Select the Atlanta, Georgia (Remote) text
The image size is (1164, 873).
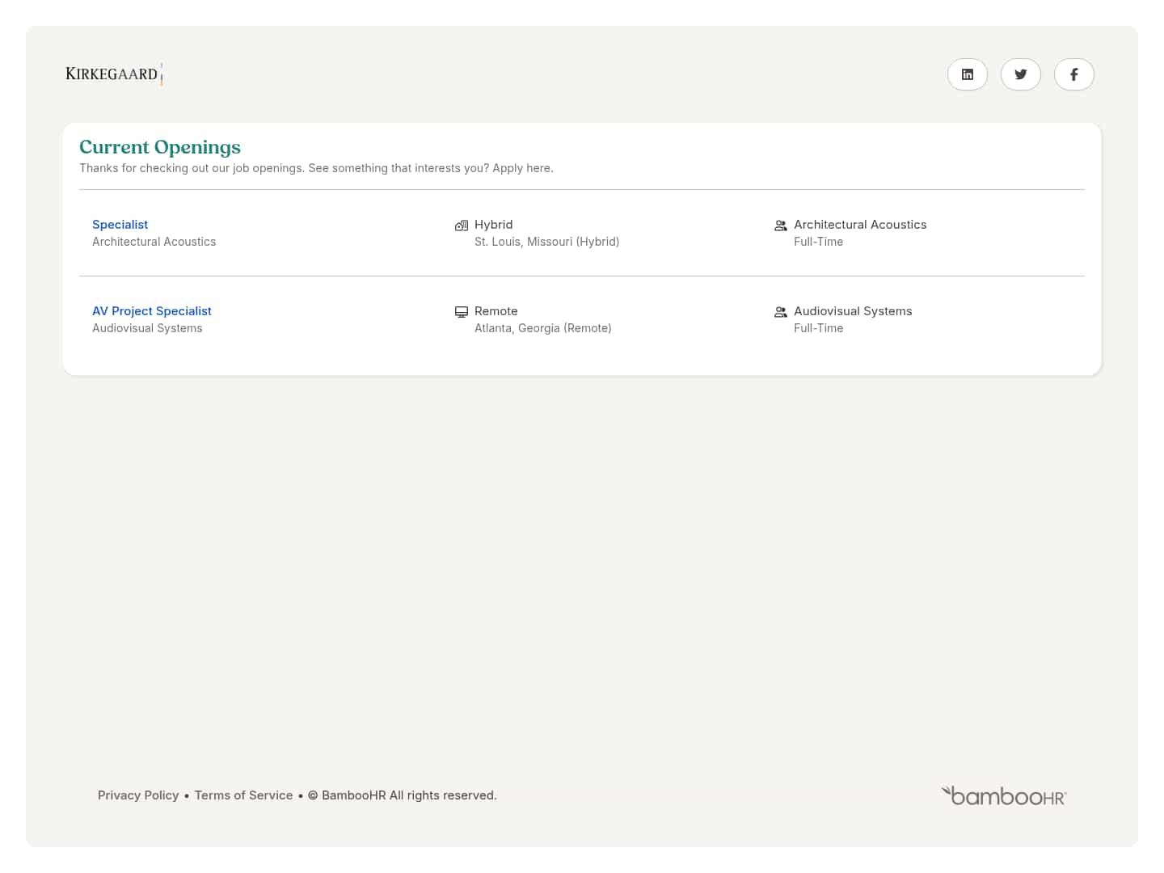tap(542, 328)
